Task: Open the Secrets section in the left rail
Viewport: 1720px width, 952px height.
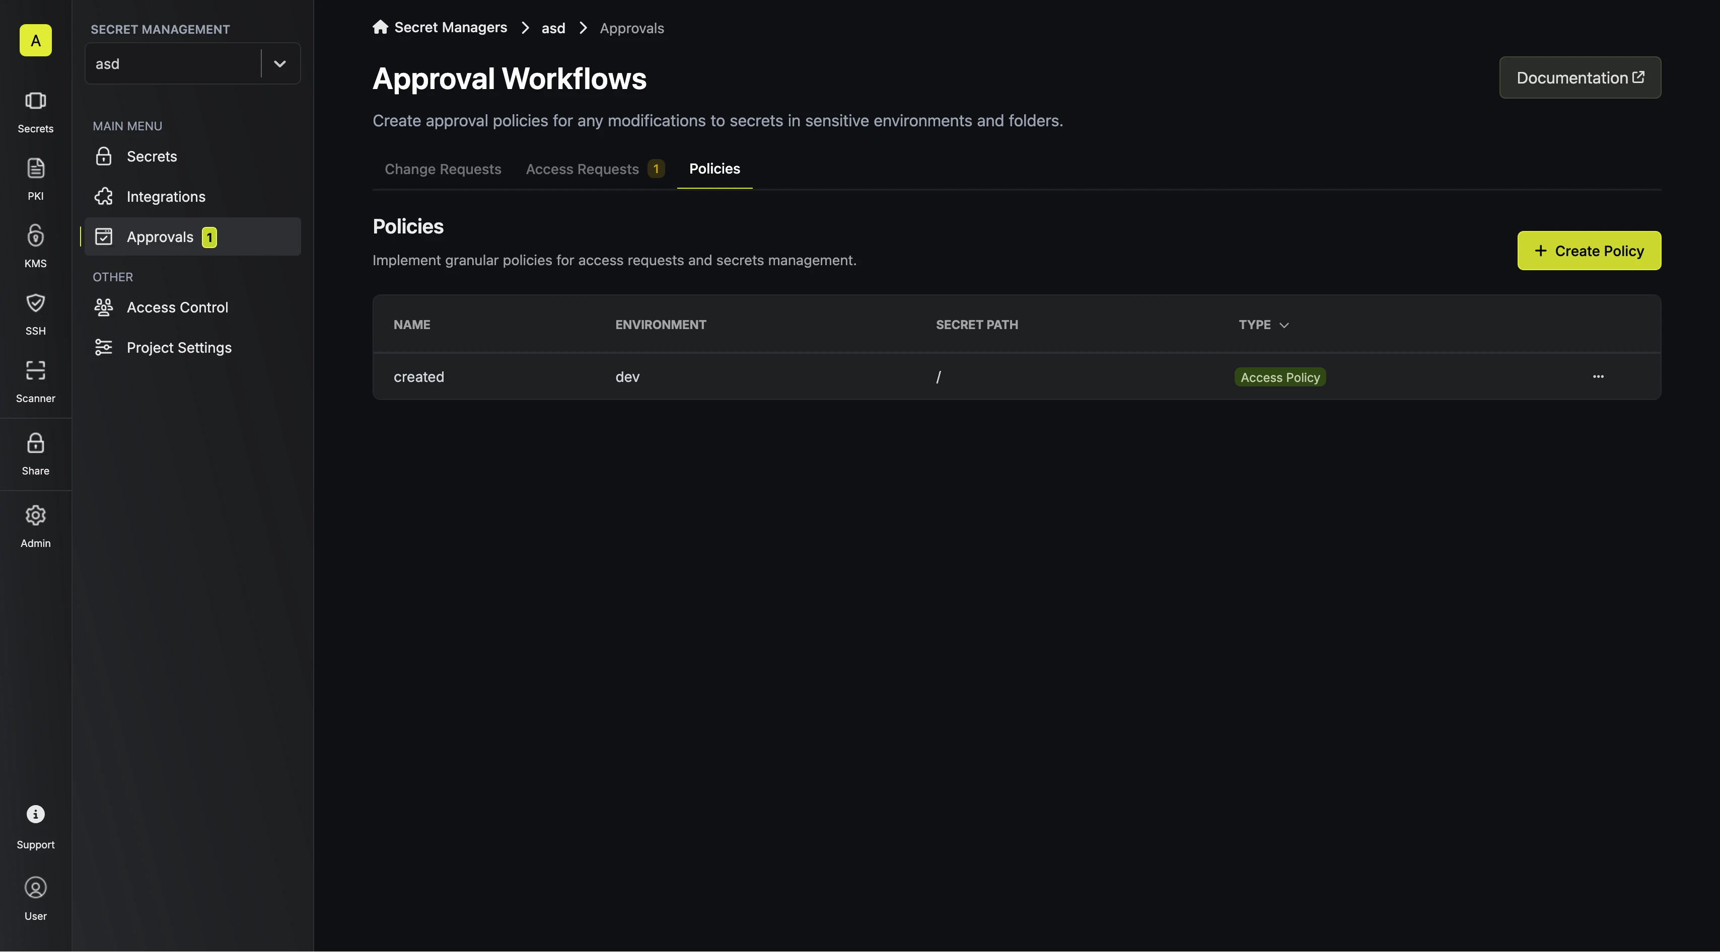Action: tap(35, 112)
